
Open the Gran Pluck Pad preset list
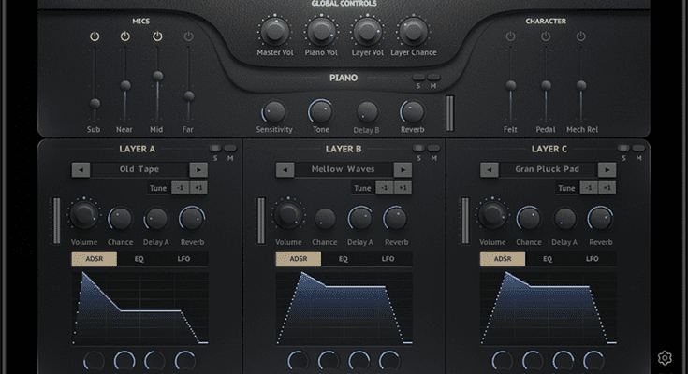tap(549, 169)
